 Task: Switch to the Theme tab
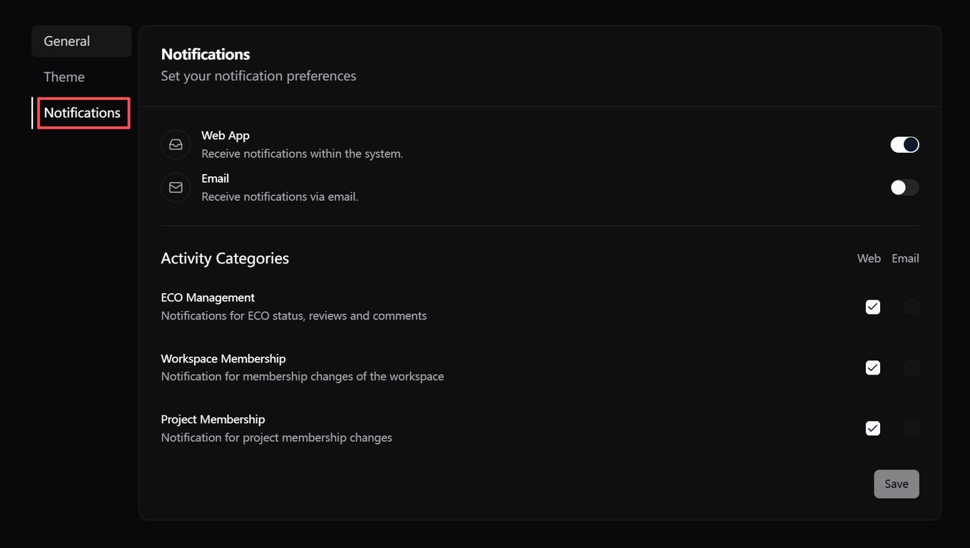pos(64,77)
